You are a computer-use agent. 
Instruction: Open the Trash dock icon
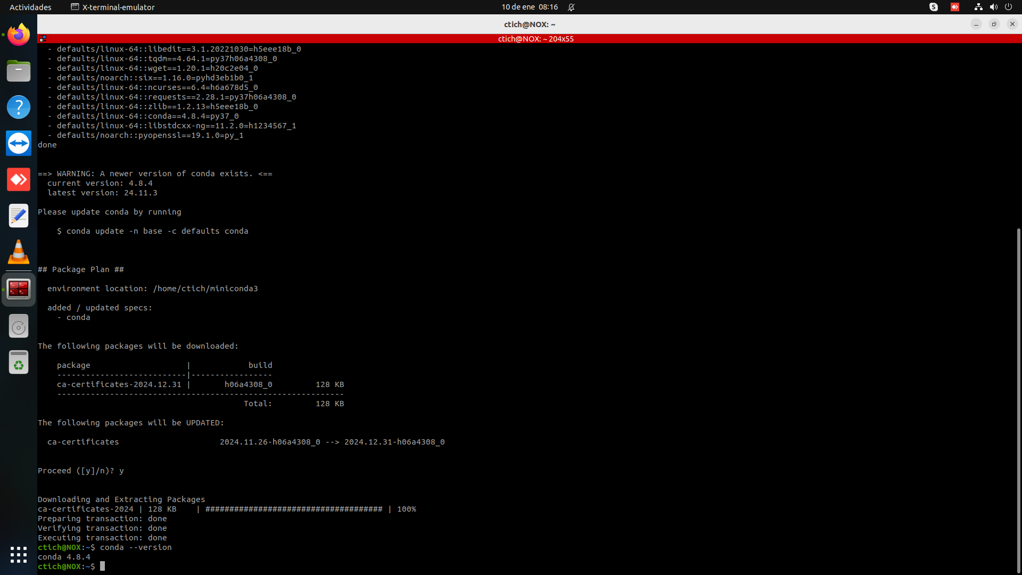[19, 363]
